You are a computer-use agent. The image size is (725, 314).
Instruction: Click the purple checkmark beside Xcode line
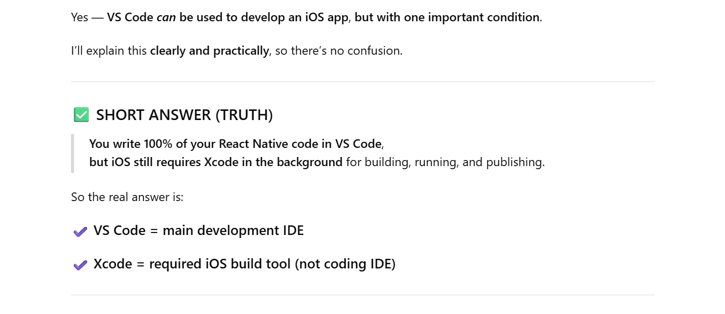coord(80,265)
